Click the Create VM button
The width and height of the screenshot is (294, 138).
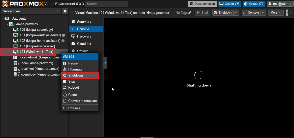coord(230,4)
